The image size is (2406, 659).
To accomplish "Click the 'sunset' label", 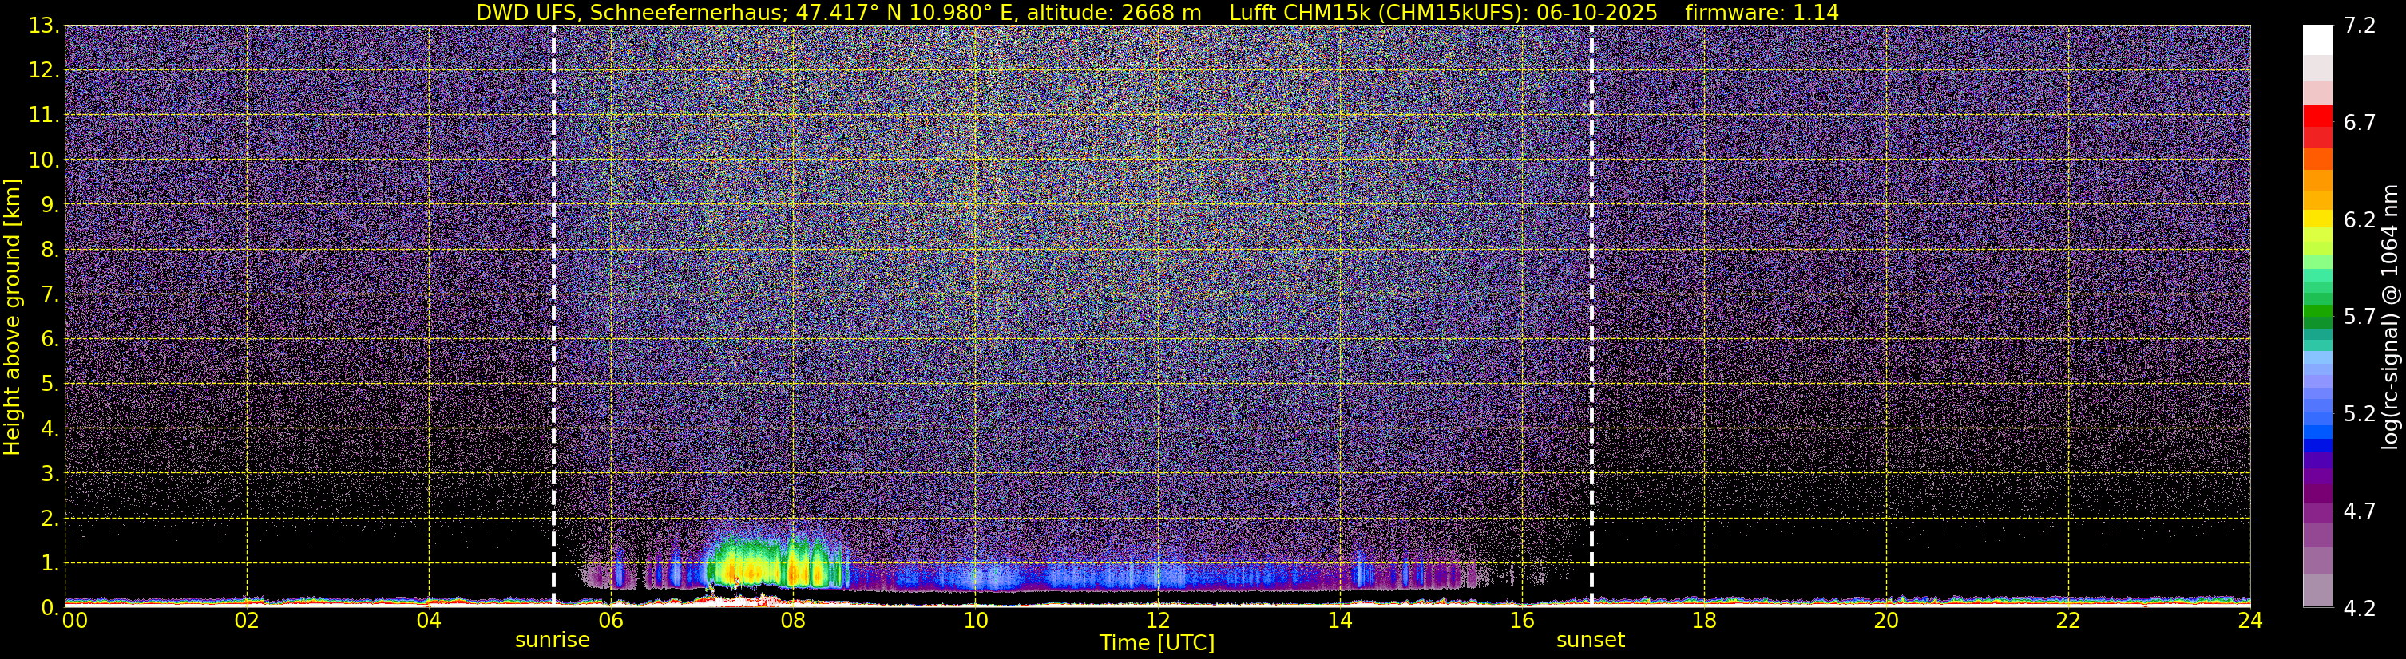I will click(x=1591, y=641).
